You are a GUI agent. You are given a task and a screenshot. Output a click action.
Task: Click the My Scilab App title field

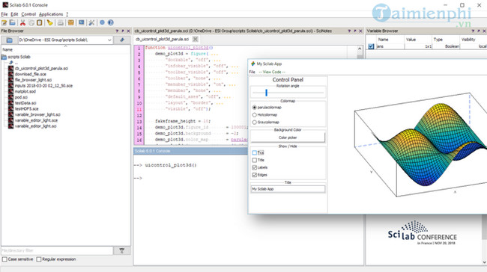[288, 189]
